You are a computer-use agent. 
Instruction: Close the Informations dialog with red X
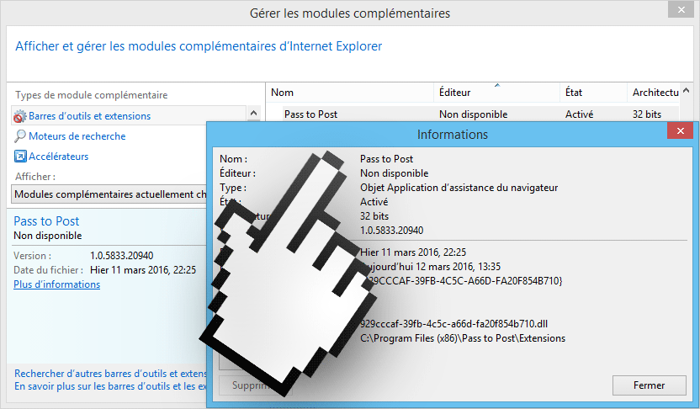pyautogui.click(x=681, y=130)
